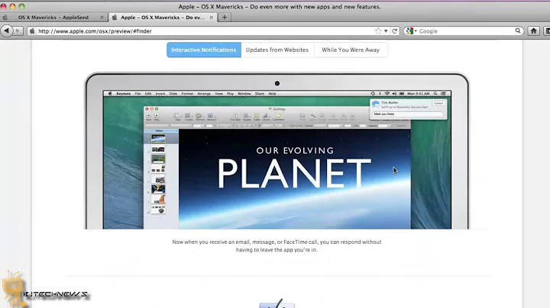Click the Charts icon in Keynote toolbar
Image resolution: width=550 pixels, height=308 pixels.
click(266, 117)
